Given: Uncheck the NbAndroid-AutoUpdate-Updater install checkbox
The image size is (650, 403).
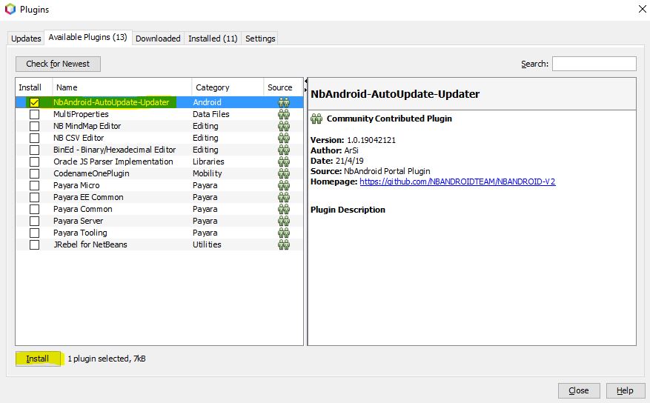Looking at the screenshot, I should pyautogui.click(x=34, y=102).
